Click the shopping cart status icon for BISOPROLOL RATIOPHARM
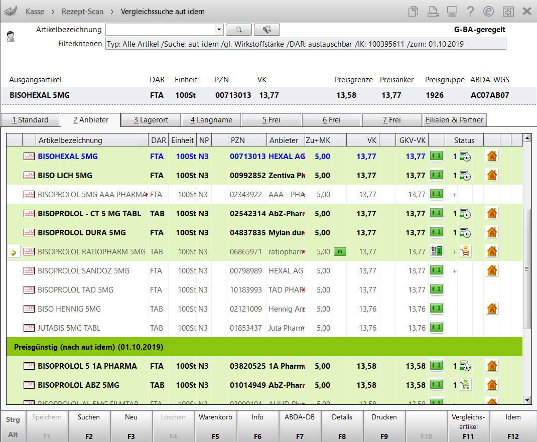Screen dimensions: 537x442 click(x=465, y=252)
